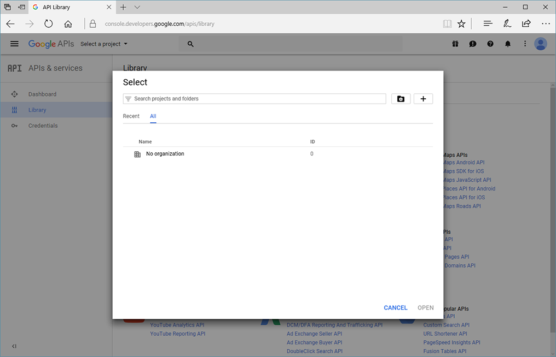Image resolution: width=556 pixels, height=357 pixels.
Task: Click the browser address bar URL
Action: point(160,23)
